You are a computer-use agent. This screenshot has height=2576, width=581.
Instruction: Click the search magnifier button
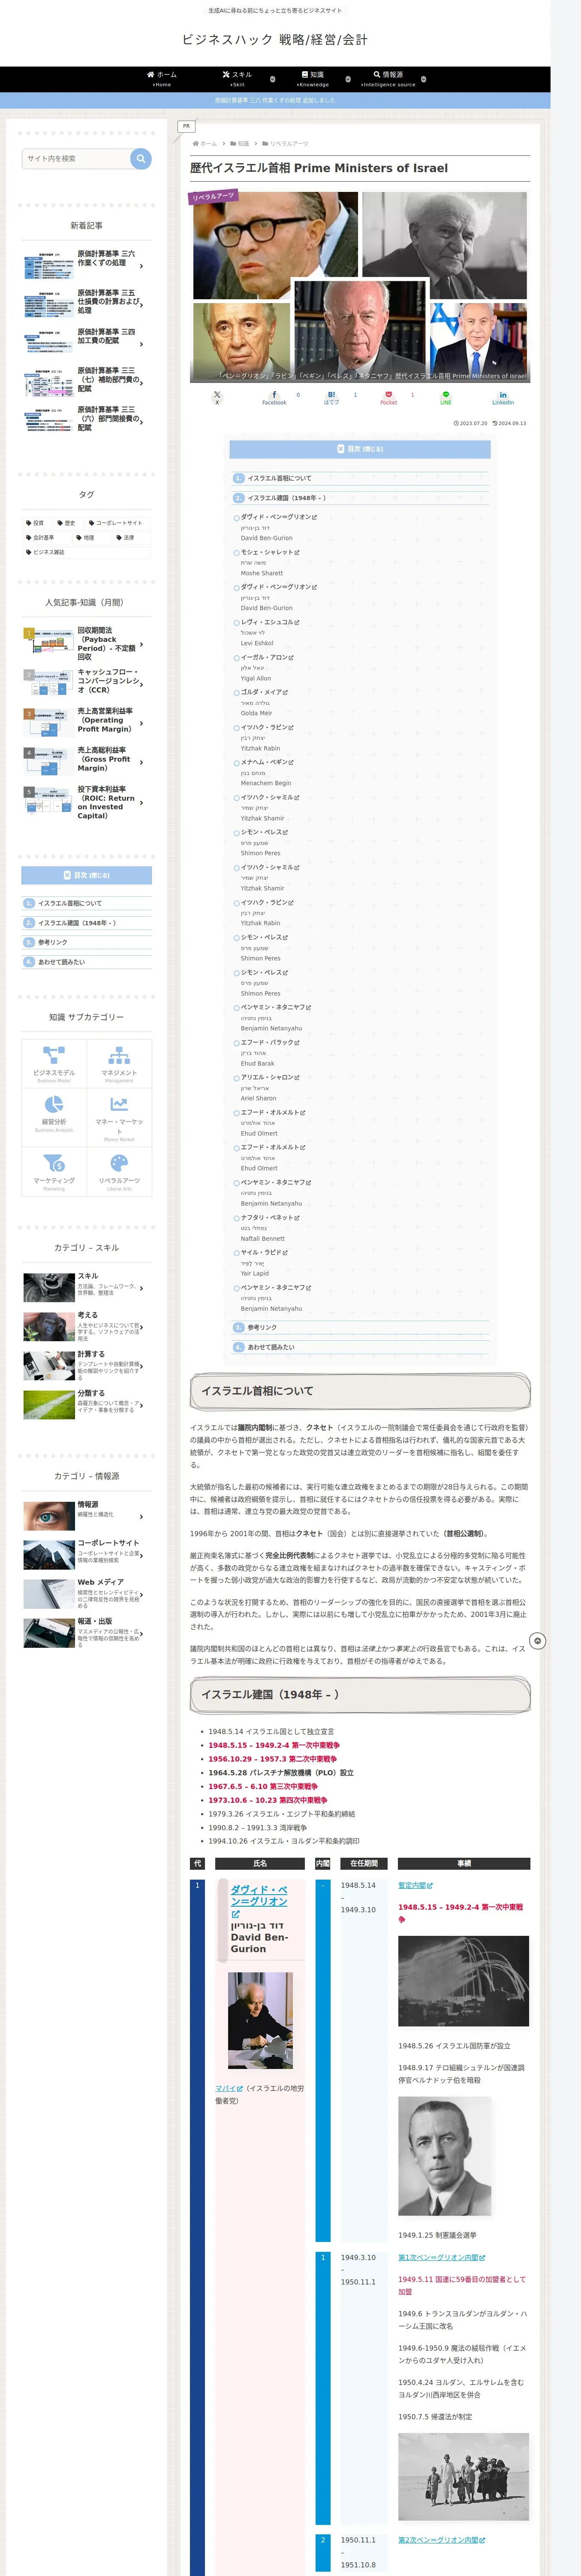coord(141,158)
